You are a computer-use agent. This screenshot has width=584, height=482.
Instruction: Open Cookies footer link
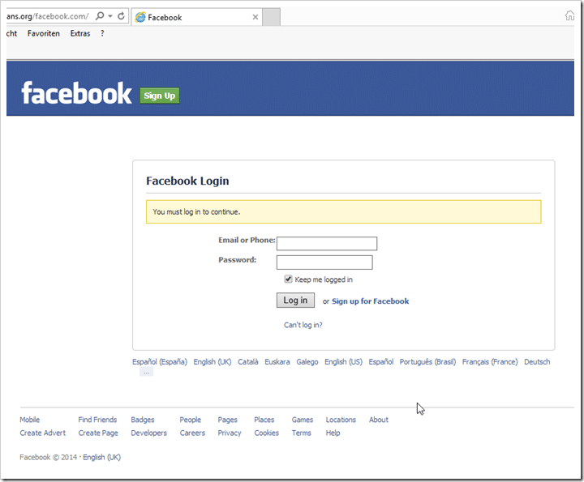click(267, 433)
